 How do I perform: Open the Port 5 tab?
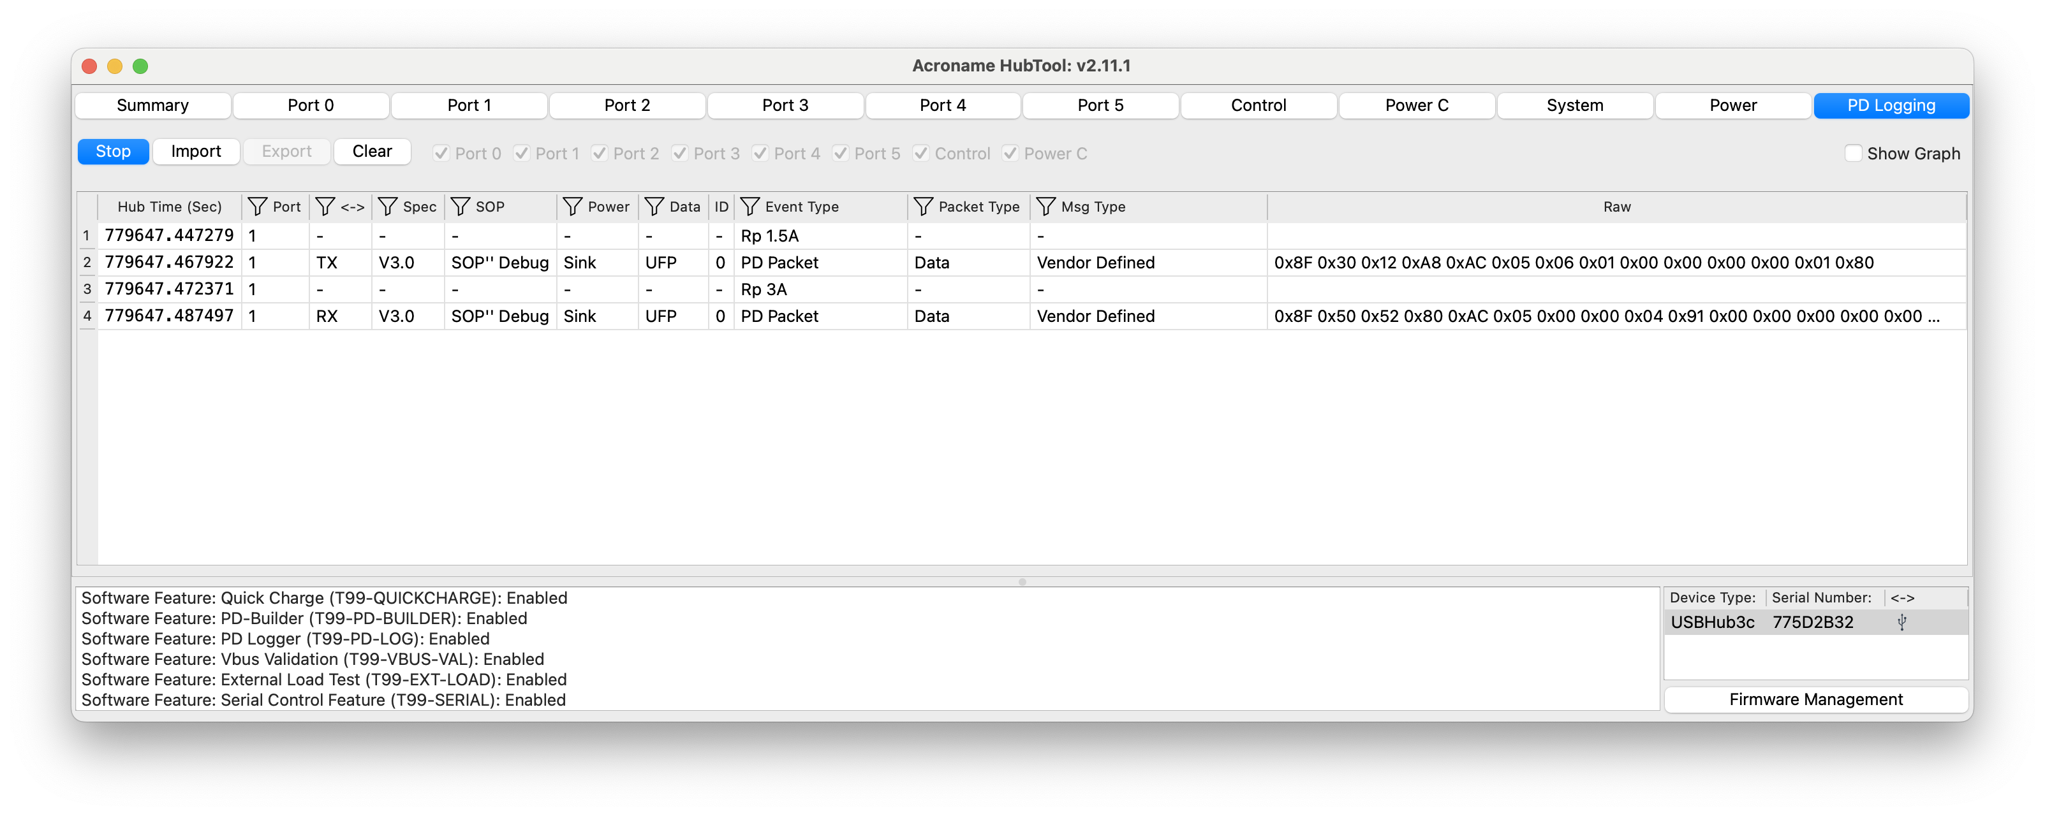point(1100,106)
